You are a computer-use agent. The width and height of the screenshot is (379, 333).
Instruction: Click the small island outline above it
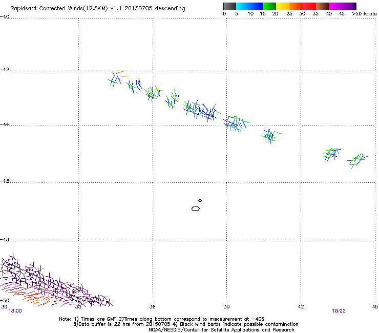coord(200,200)
